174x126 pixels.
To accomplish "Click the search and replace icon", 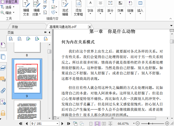I will click(45, 12).
